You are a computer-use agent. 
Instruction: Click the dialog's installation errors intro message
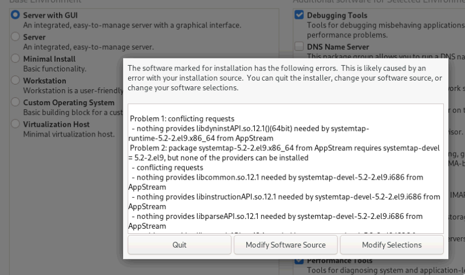point(285,77)
